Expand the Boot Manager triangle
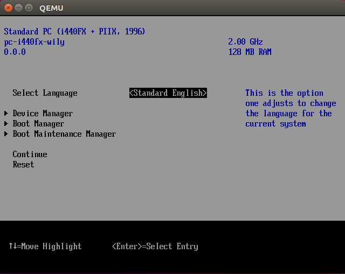The image size is (345, 274). tap(6, 124)
